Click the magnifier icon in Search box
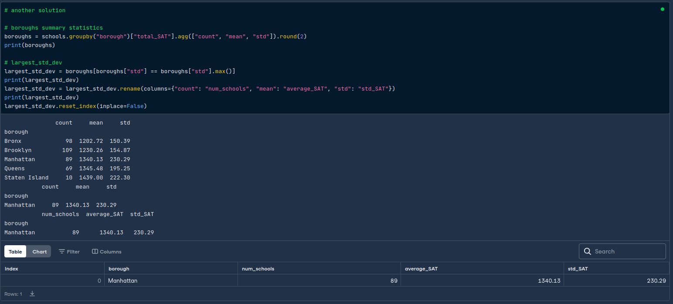Image resolution: width=673 pixels, height=304 pixels. pyautogui.click(x=587, y=251)
